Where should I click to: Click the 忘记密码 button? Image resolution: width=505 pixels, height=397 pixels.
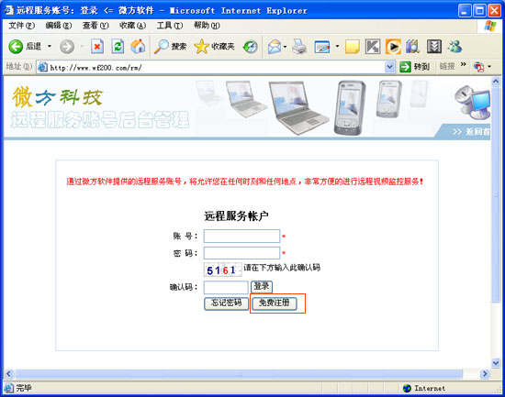click(226, 303)
